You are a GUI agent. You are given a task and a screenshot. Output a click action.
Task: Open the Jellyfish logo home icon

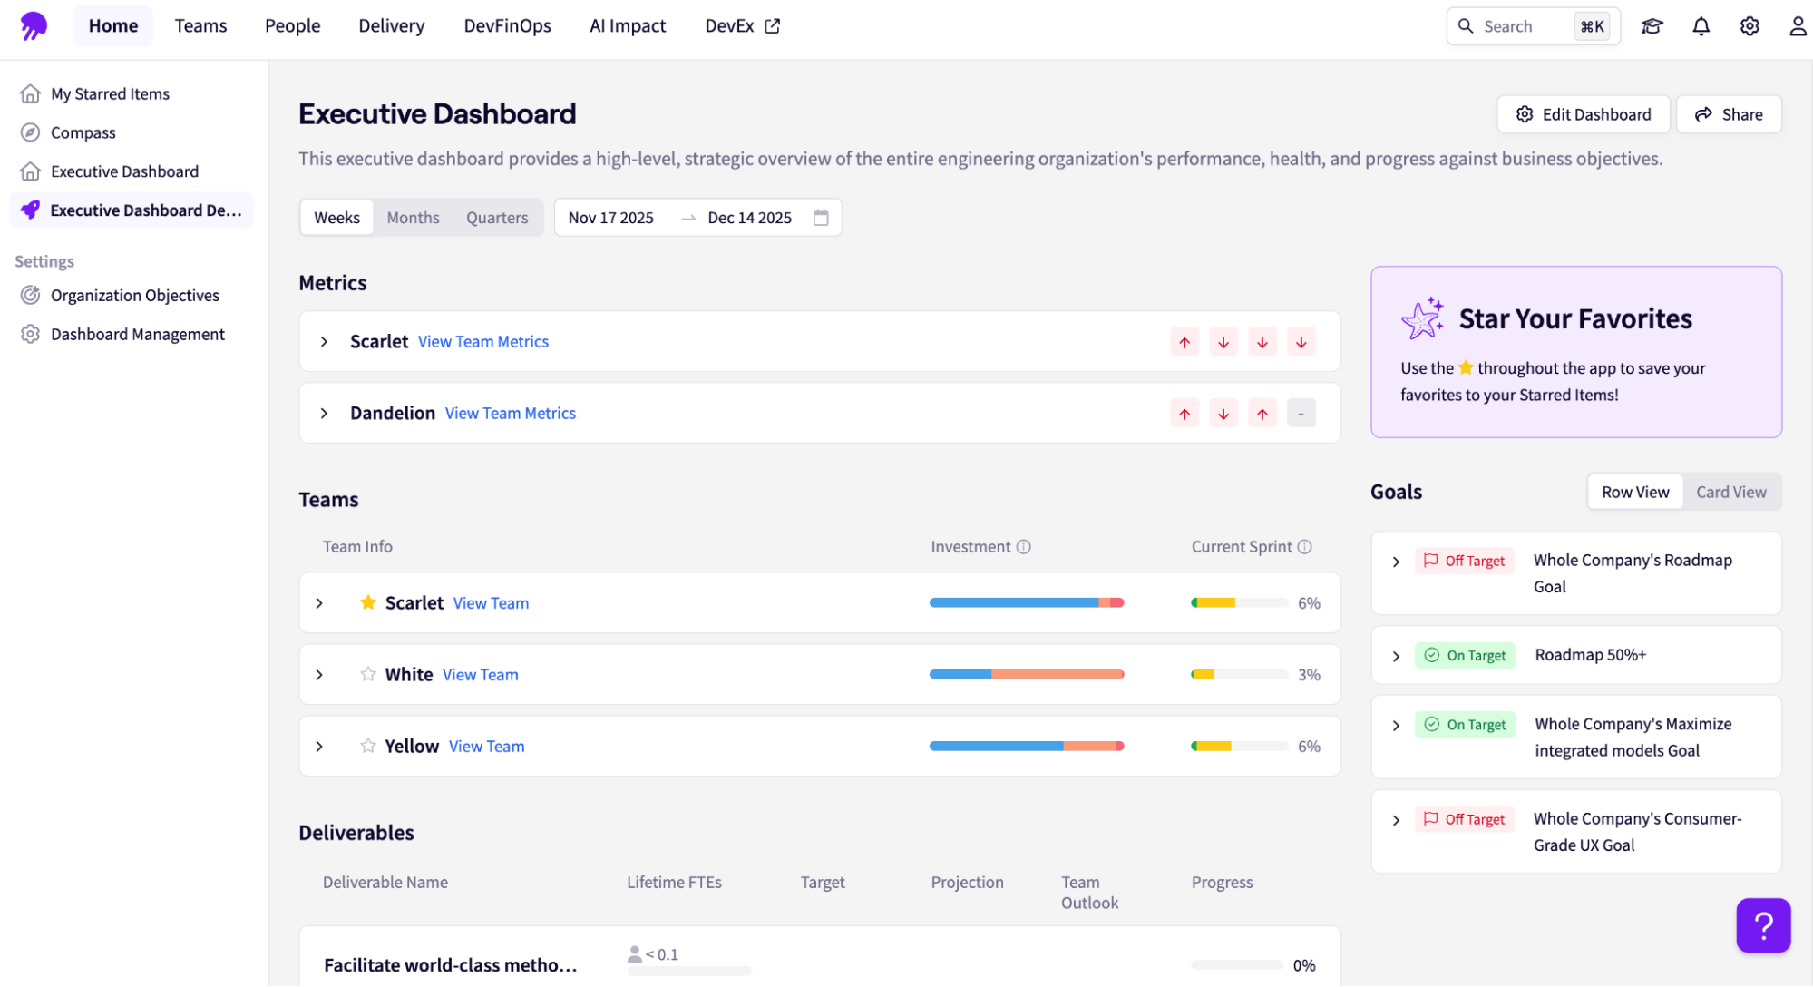33,25
